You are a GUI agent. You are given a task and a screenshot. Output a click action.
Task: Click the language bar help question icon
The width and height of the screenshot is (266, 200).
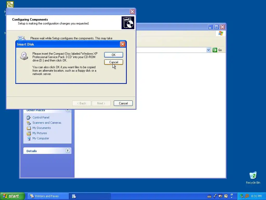(x=226, y=196)
